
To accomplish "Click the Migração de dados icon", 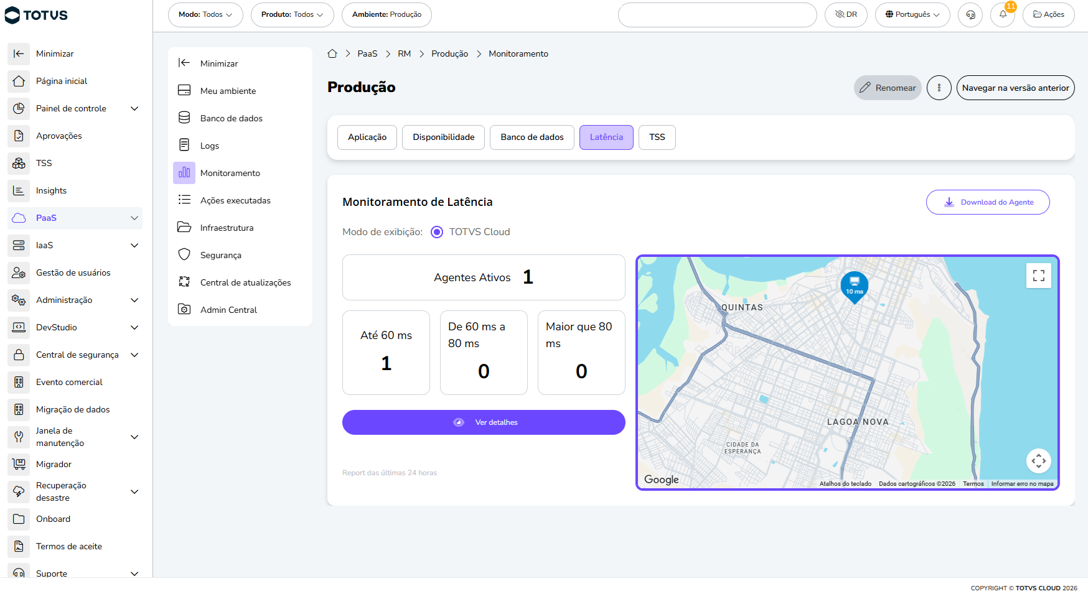I will [x=19, y=409].
